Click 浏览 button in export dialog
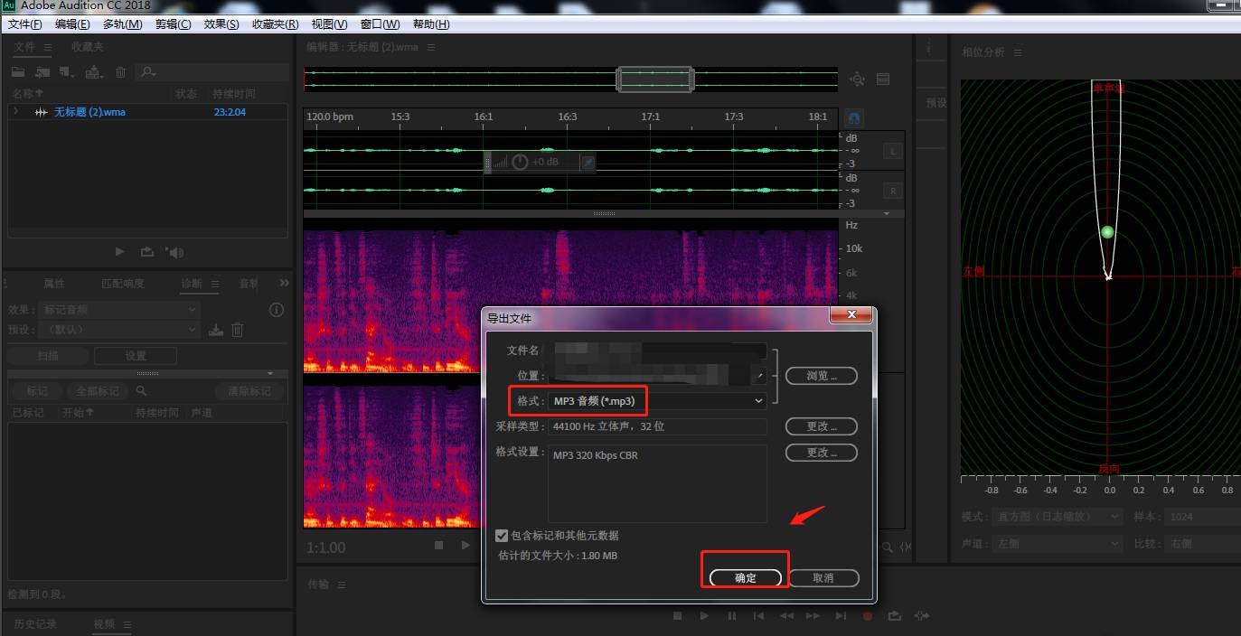 coord(822,376)
